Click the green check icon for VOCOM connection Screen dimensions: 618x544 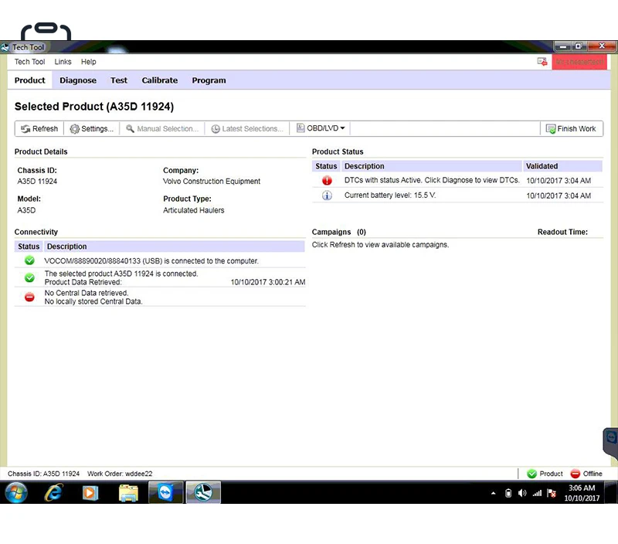[x=29, y=260]
